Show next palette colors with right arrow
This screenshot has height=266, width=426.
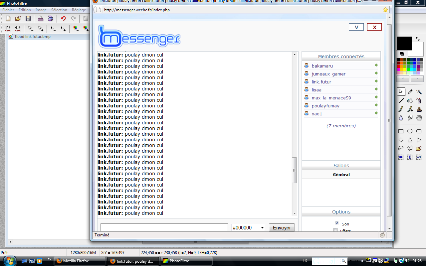[417, 79]
